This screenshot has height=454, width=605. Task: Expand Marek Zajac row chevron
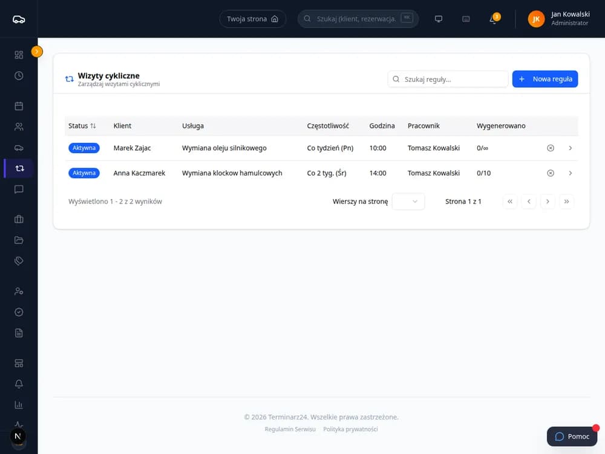coord(571,148)
